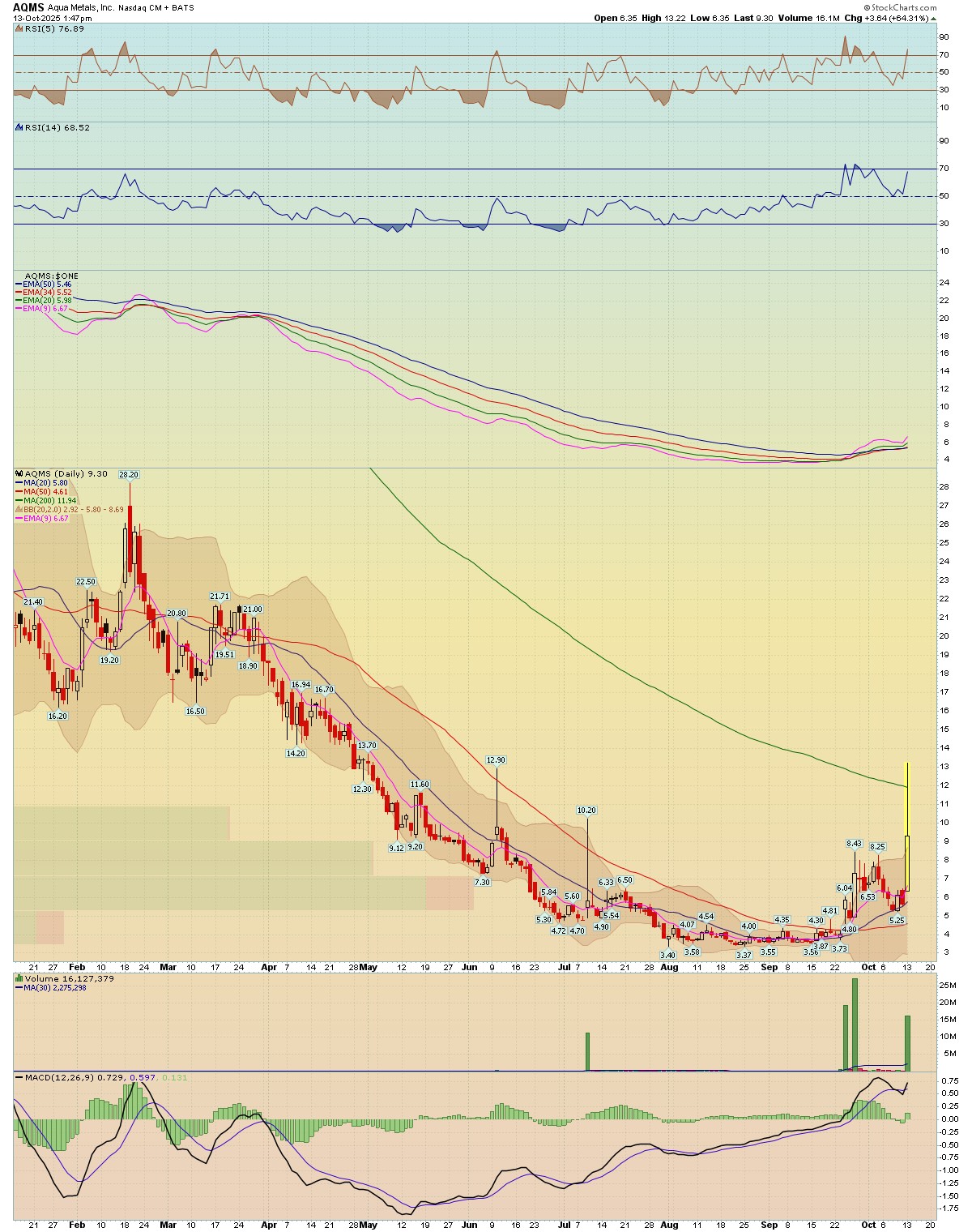
Task: Select the 12.90 June peak price label
Action: (496, 760)
